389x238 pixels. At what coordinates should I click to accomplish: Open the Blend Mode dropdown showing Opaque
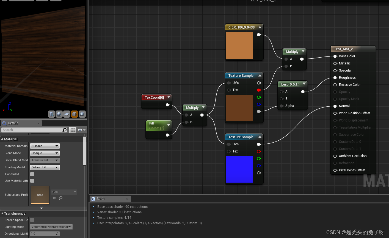pyautogui.click(x=45, y=153)
